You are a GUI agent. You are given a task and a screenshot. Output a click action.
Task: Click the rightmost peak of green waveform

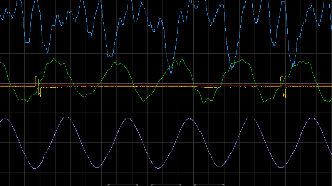tap(304, 61)
